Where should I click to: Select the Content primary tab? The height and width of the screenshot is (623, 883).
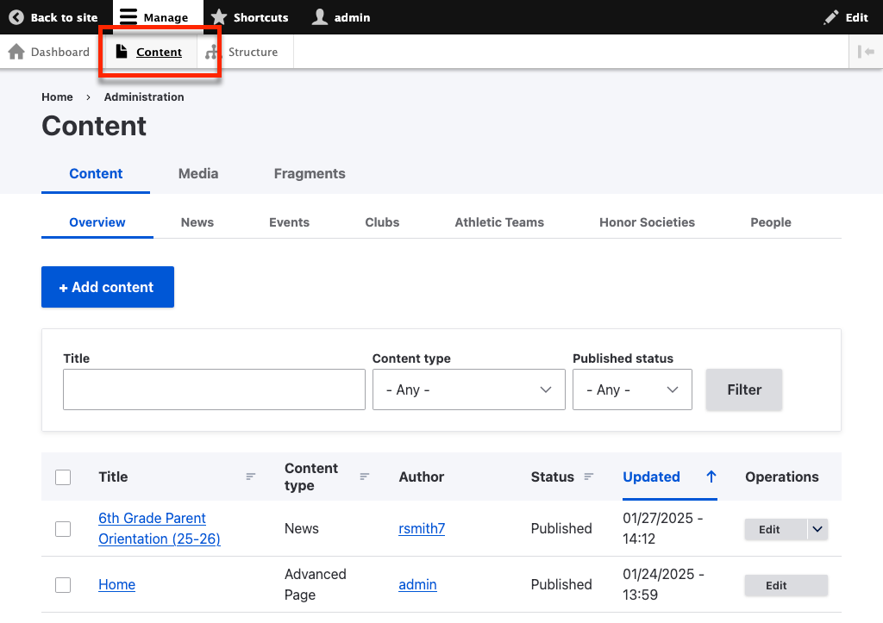(96, 174)
